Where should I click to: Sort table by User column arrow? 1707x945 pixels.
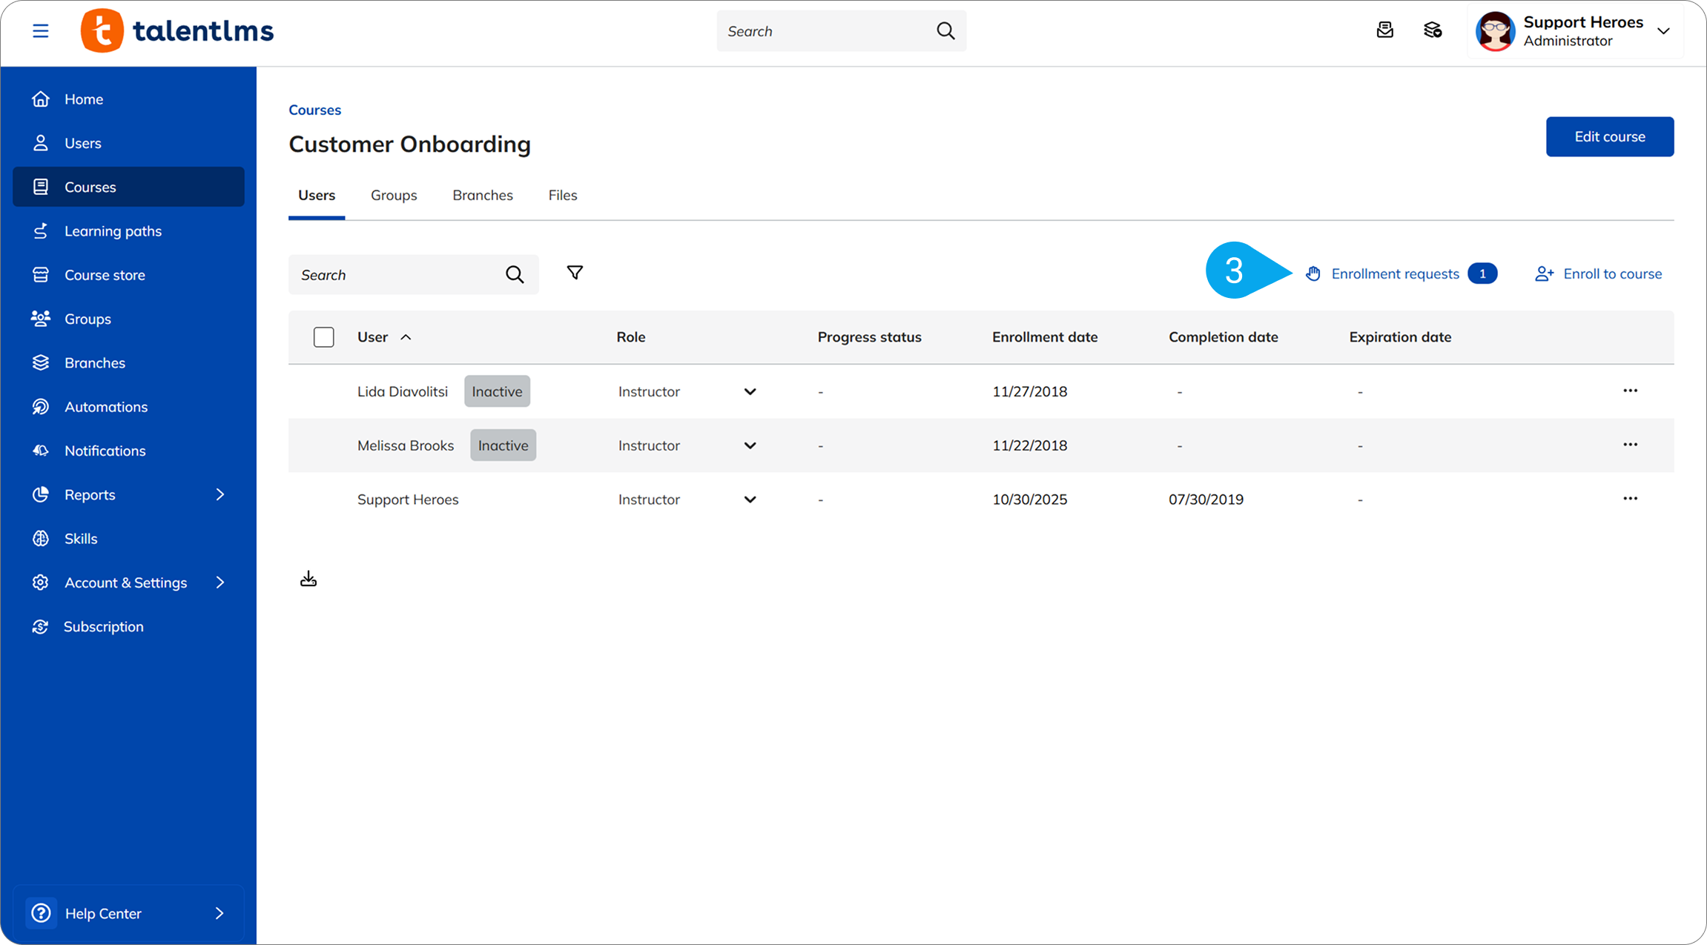(x=406, y=337)
